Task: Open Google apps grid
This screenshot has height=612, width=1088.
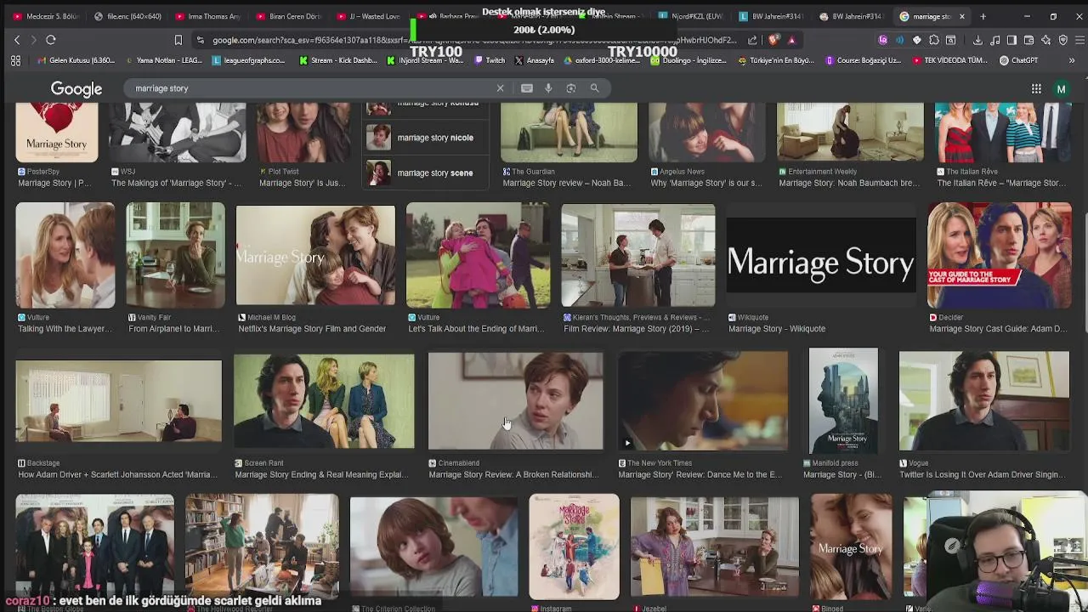Action: pos(1036,88)
